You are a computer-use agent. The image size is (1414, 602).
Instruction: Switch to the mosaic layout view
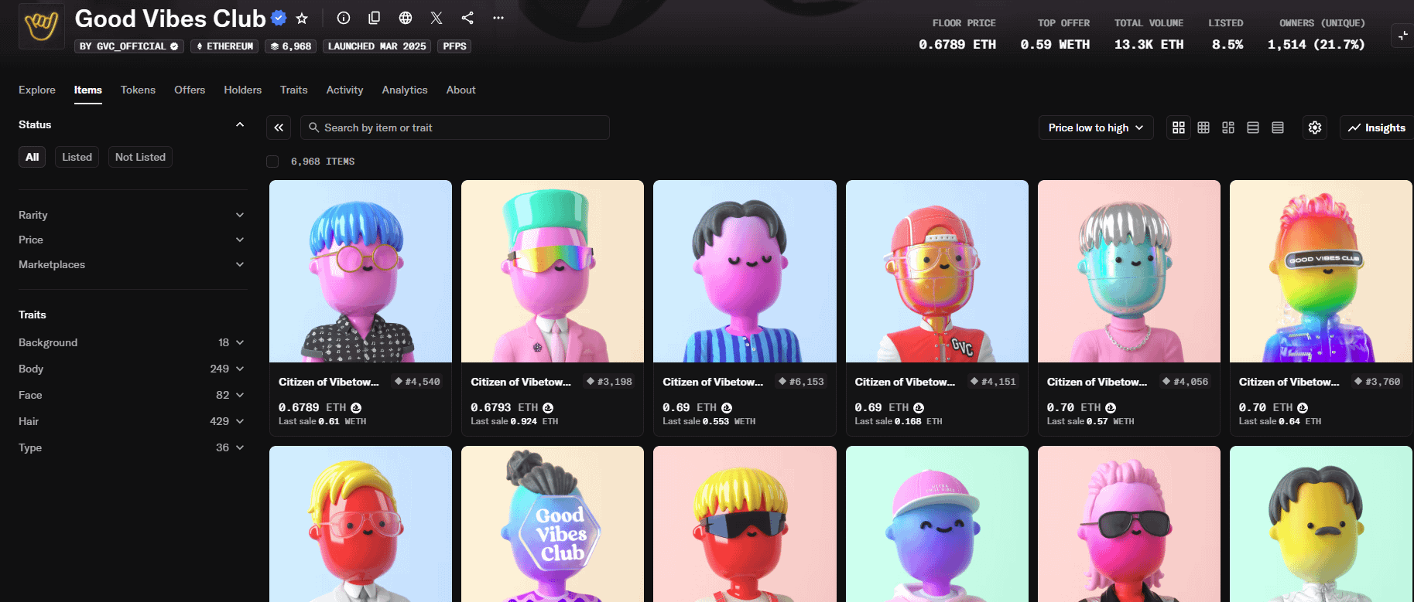click(x=1228, y=128)
